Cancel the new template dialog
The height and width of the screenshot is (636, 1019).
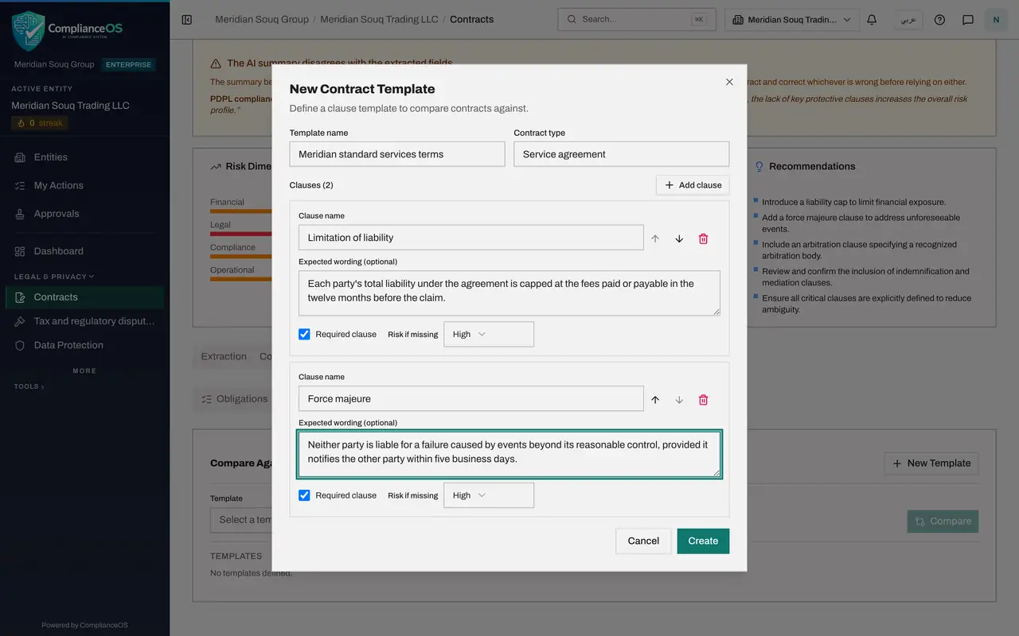pos(643,541)
